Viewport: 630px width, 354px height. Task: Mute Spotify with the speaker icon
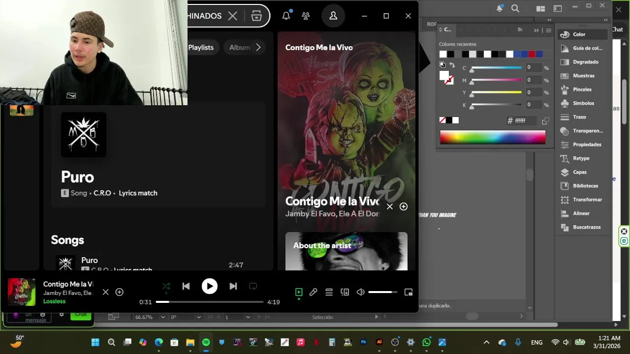pyautogui.click(x=361, y=292)
